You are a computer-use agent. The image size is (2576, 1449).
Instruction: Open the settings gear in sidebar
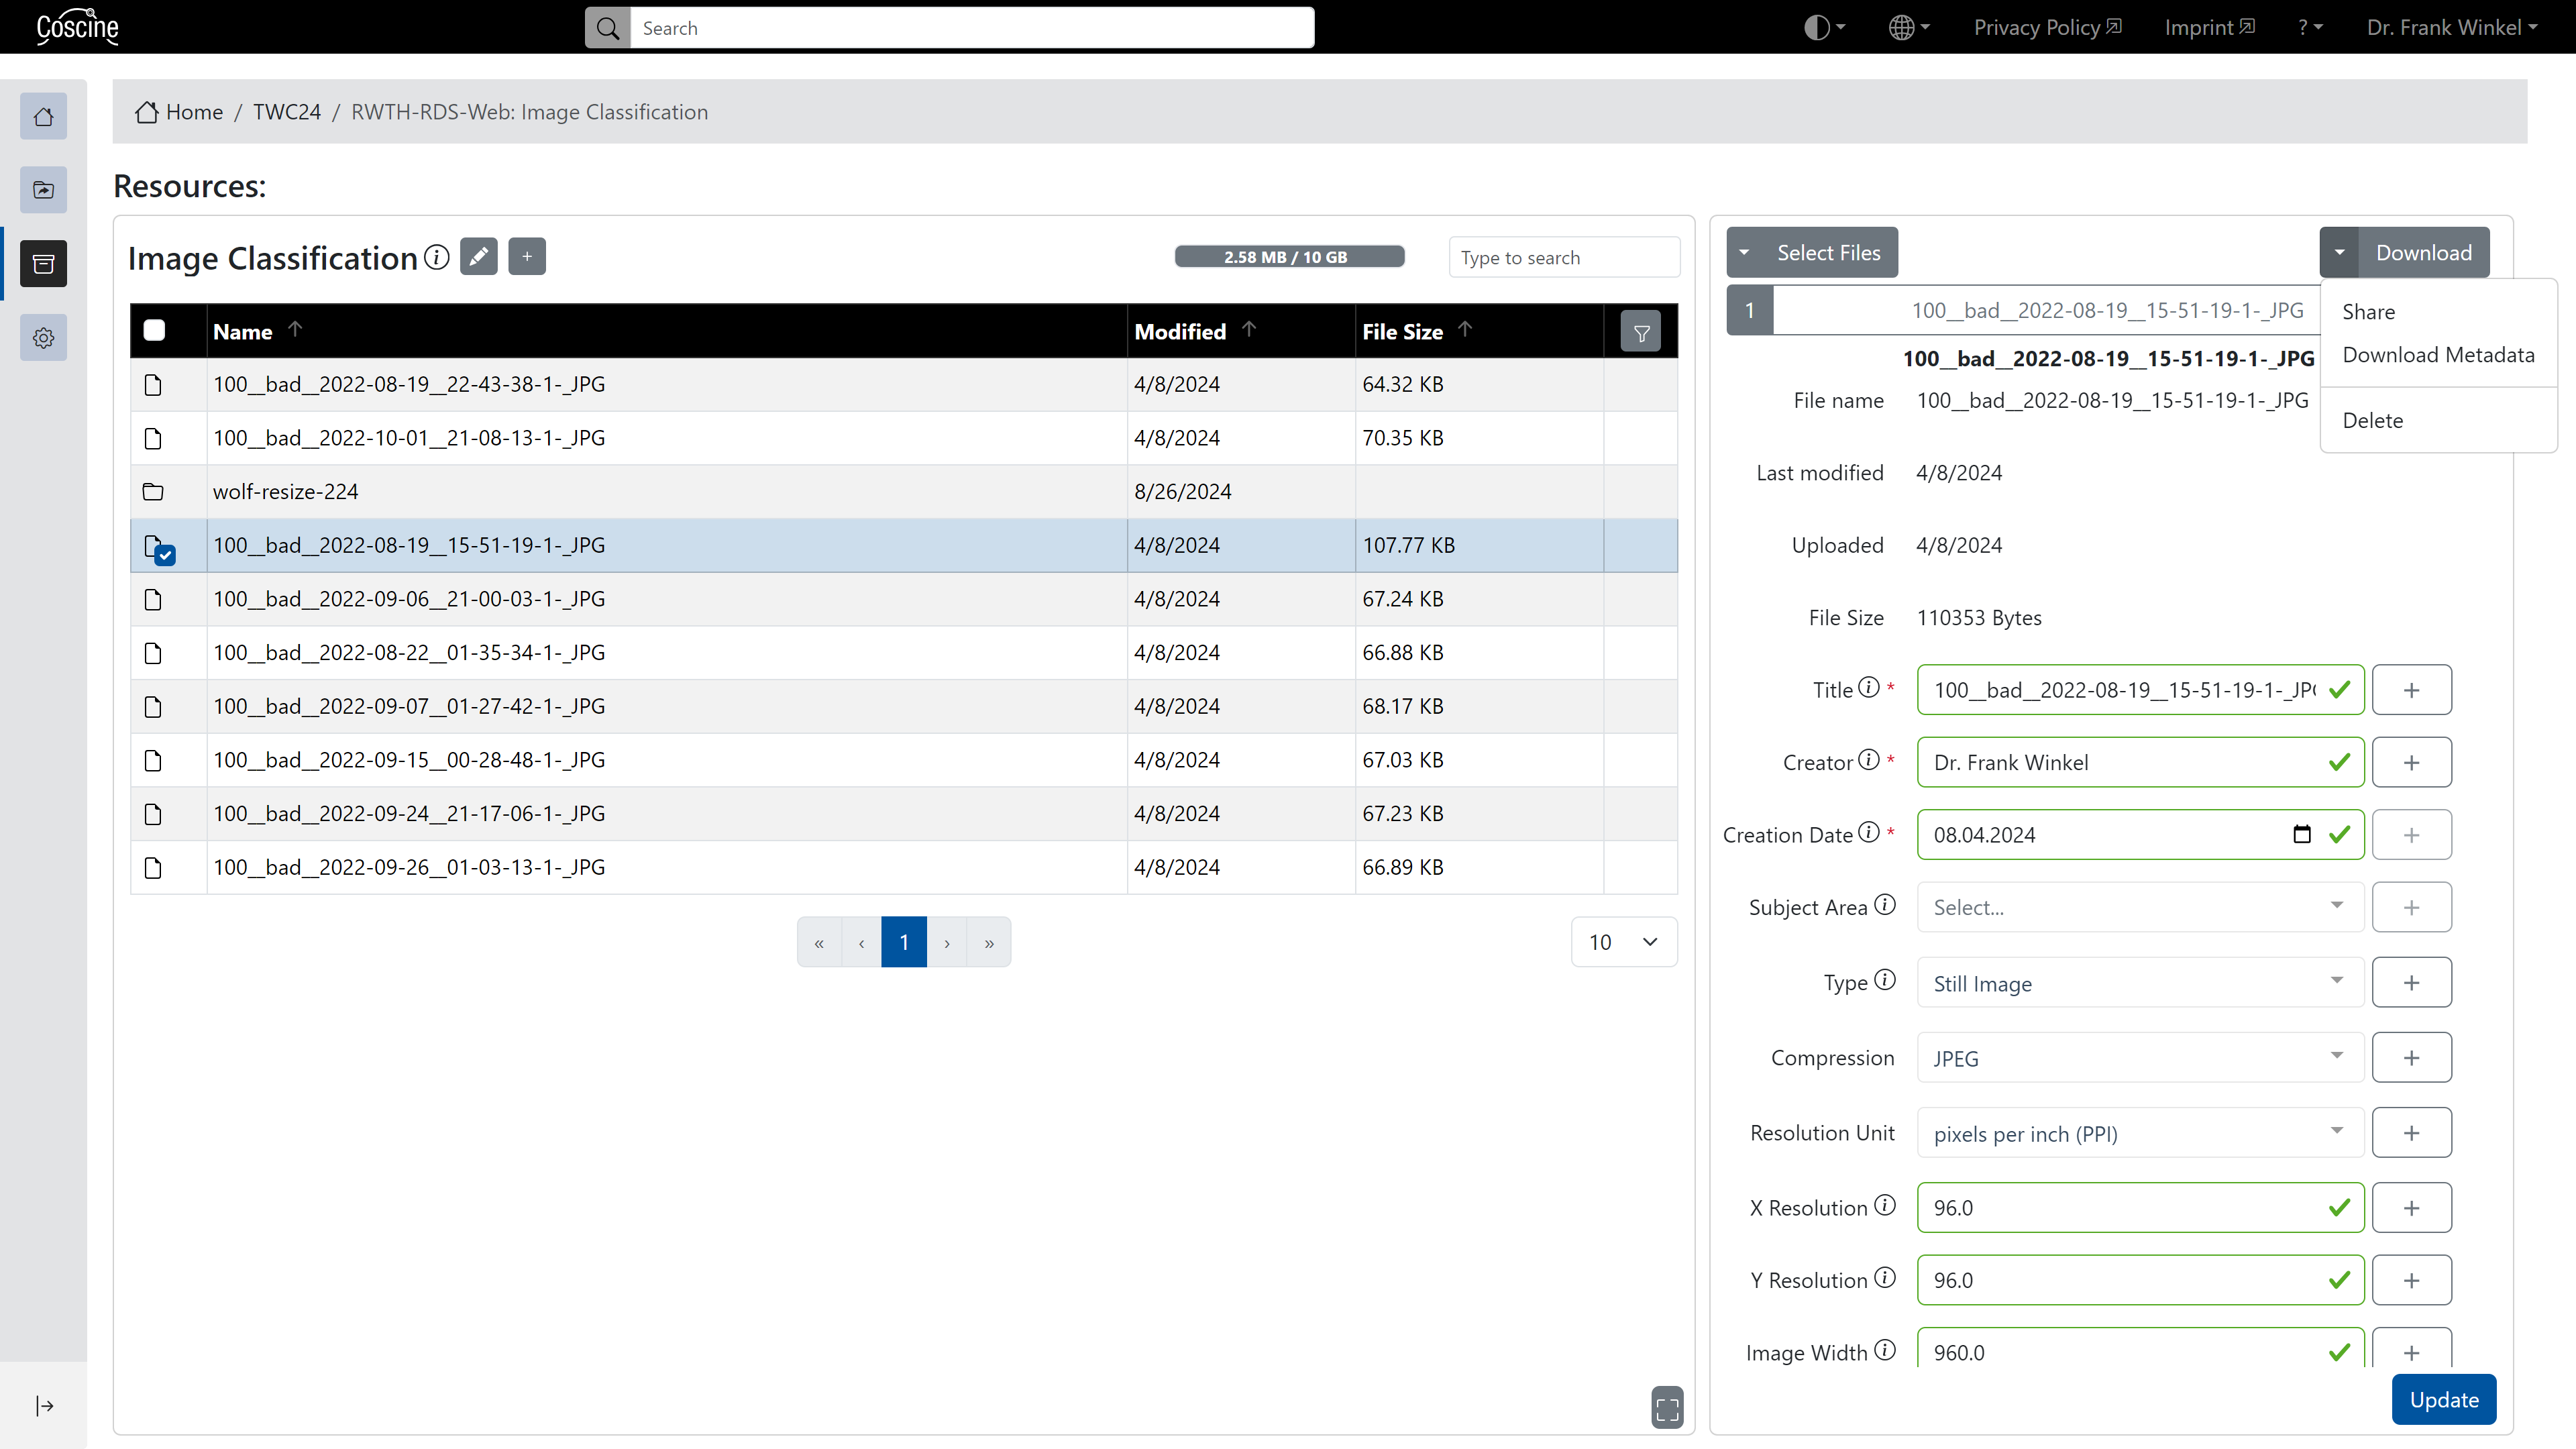[43, 338]
